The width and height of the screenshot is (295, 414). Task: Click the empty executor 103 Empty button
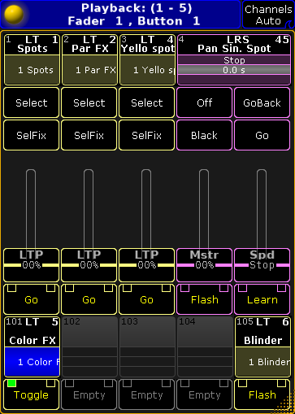(x=146, y=394)
